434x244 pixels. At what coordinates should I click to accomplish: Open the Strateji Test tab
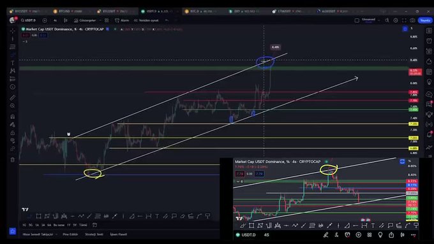click(x=94, y=234)
